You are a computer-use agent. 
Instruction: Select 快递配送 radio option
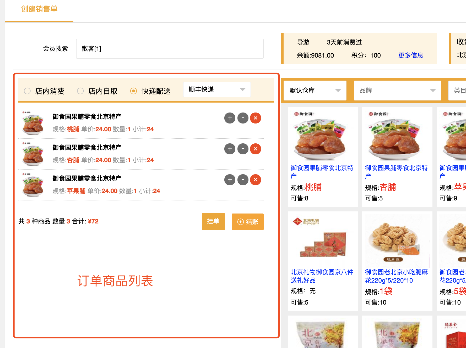coord(134,91)
